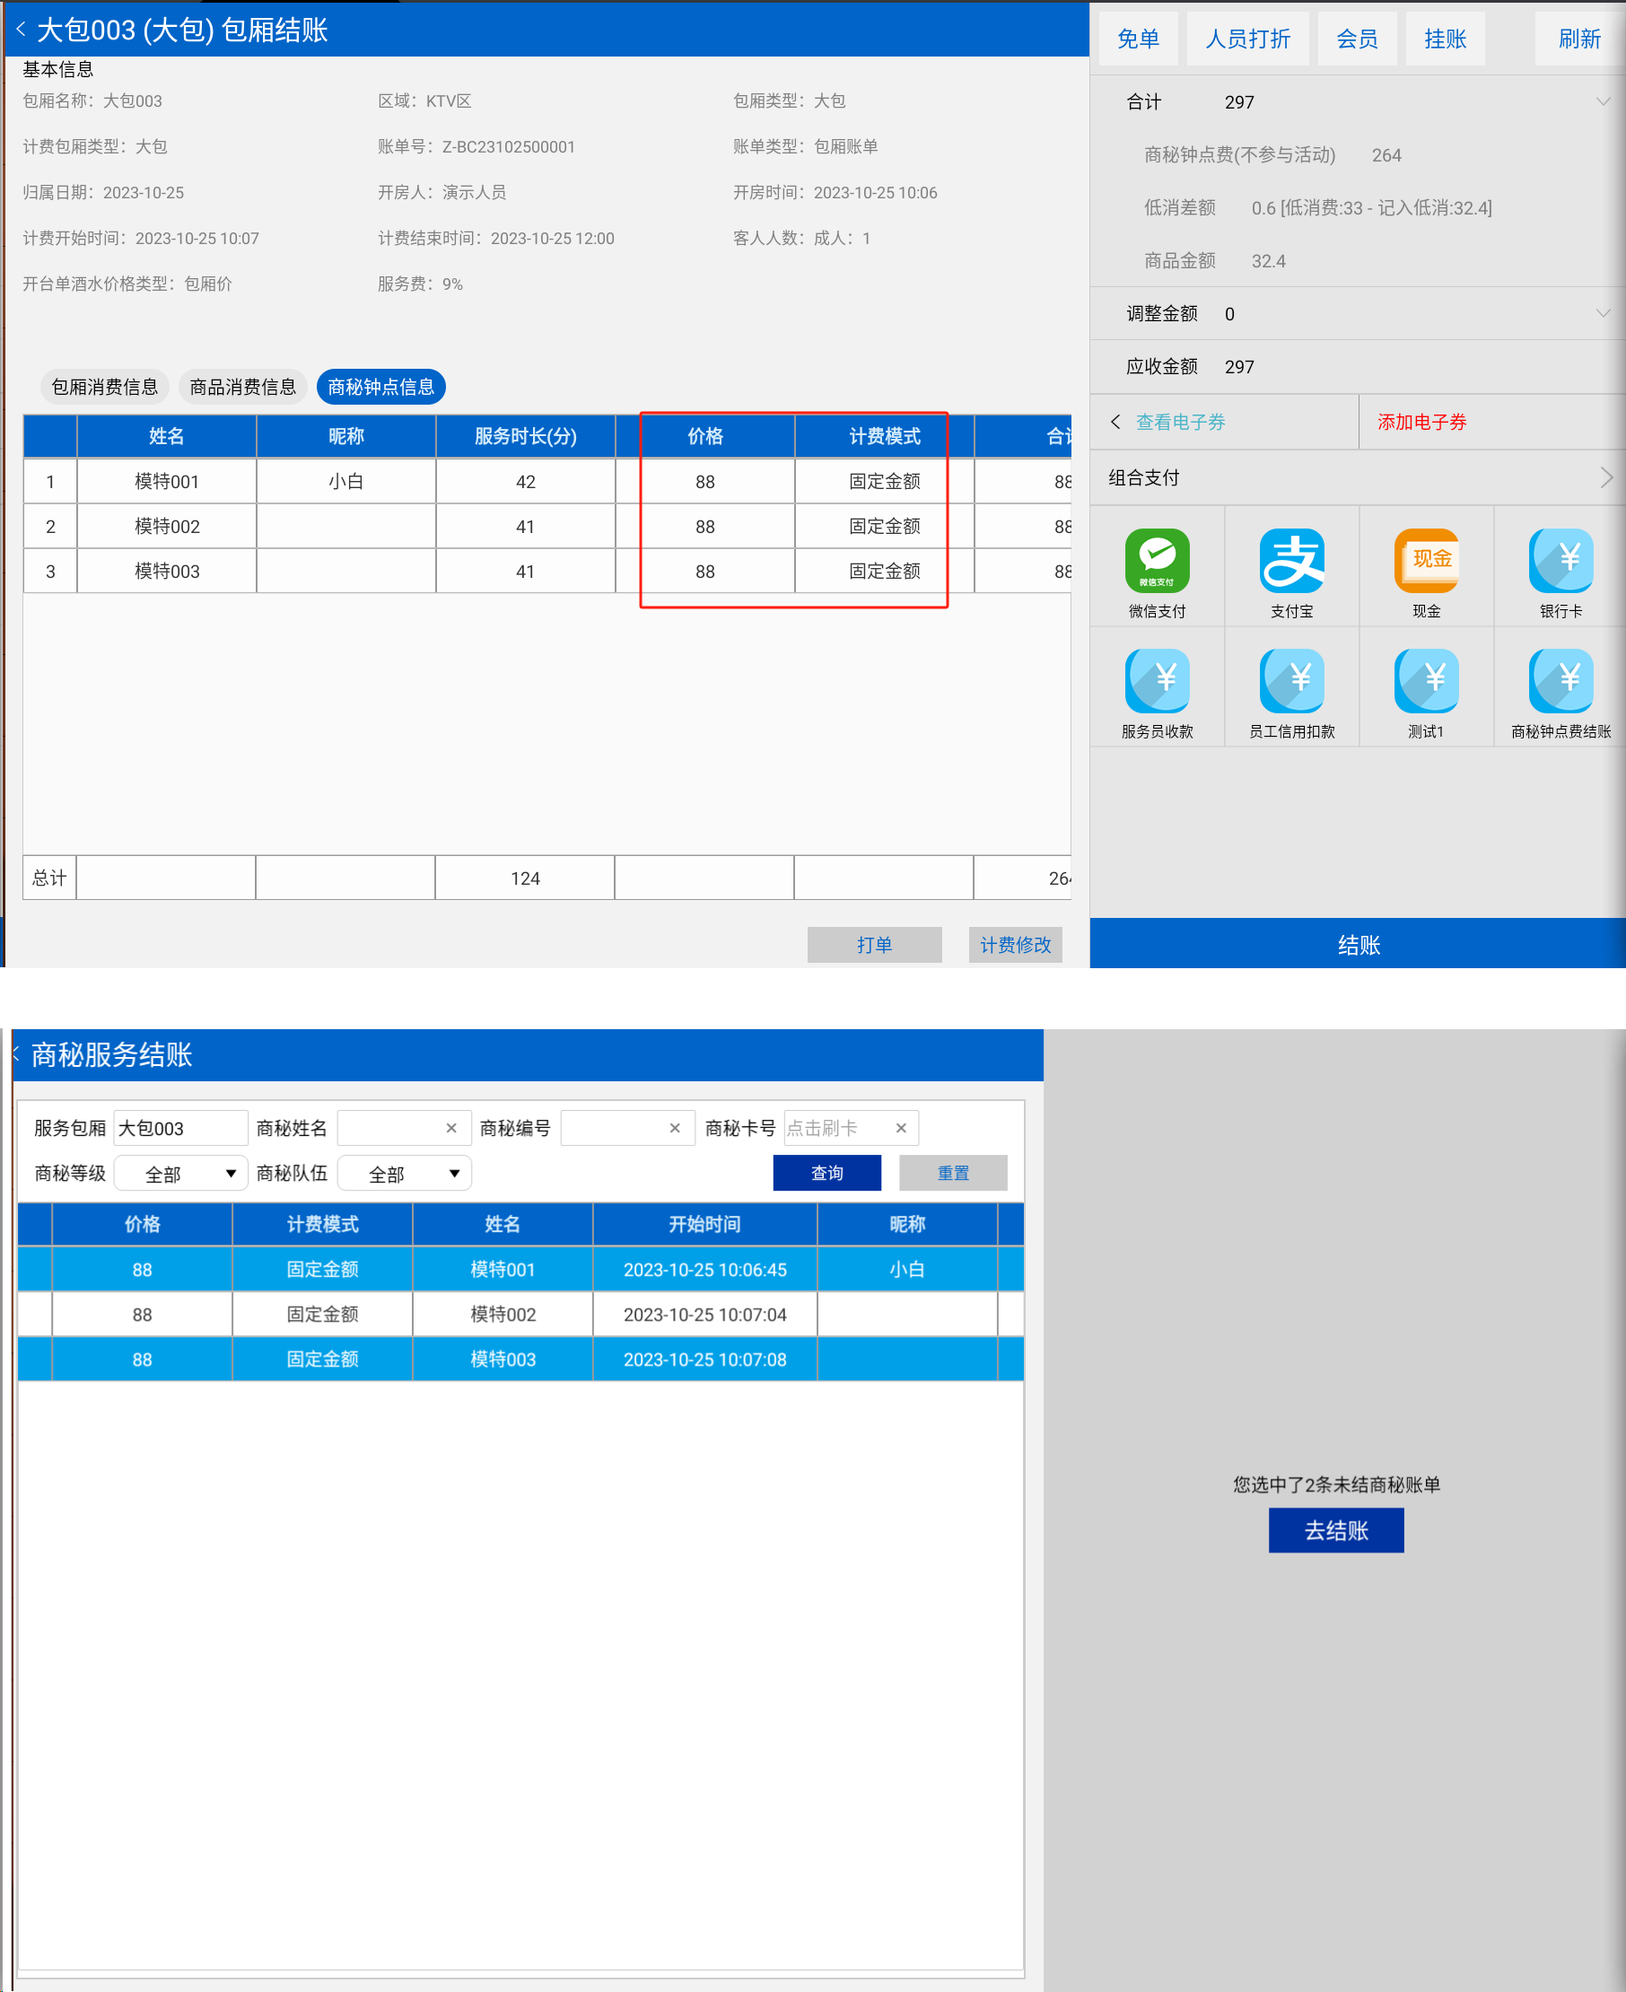The image size is (1626, 1992).
Task: Select 测试1 payment icon
Action: point(1427,681)
